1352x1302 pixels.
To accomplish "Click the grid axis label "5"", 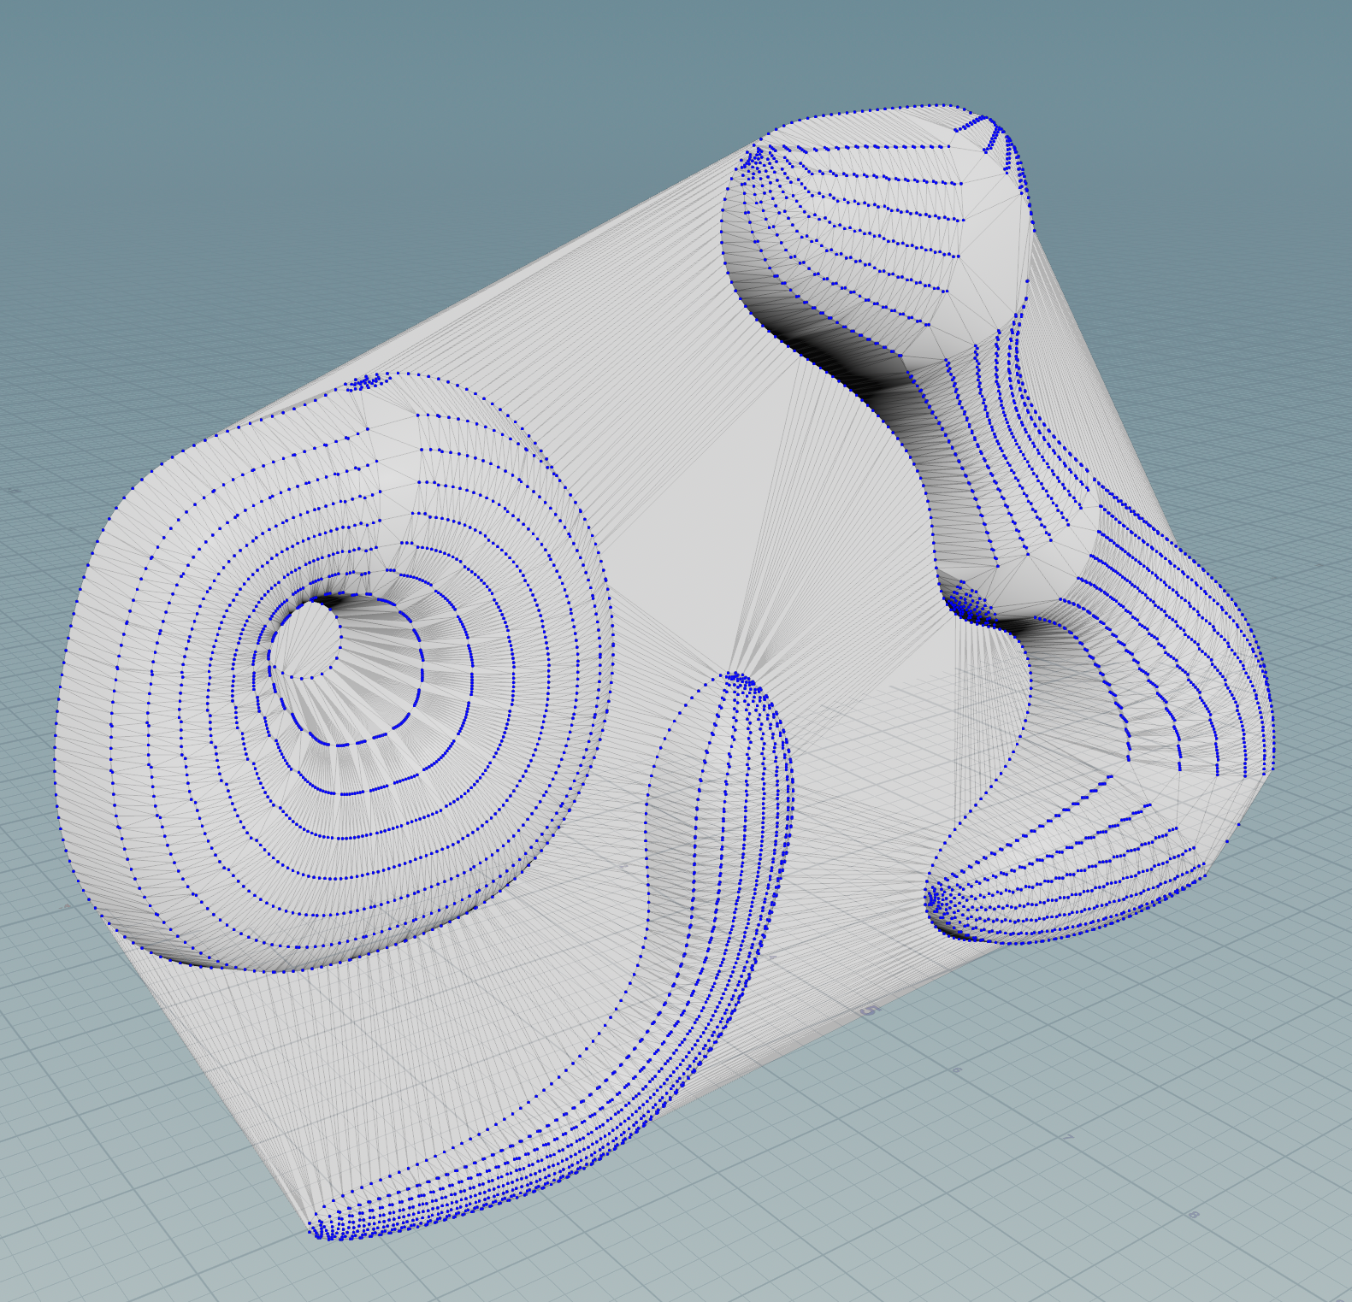I will 869,1010.
